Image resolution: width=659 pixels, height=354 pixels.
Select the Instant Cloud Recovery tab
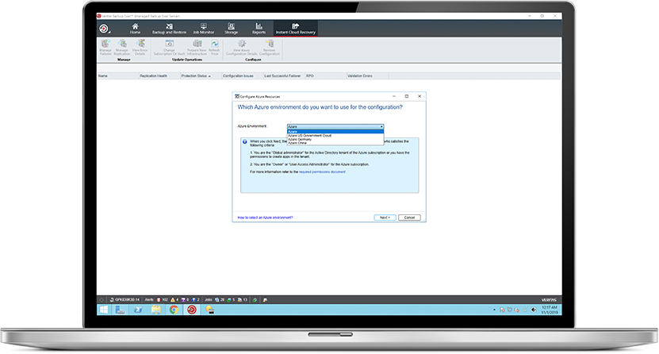pos(296,29)
